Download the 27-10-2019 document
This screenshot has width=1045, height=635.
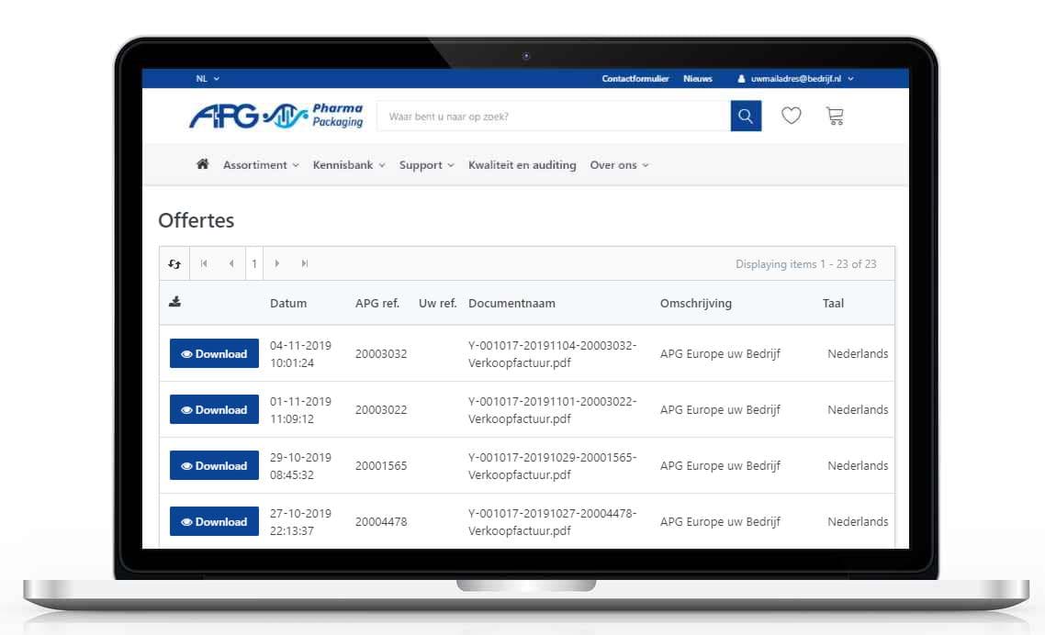pos(214,522)
